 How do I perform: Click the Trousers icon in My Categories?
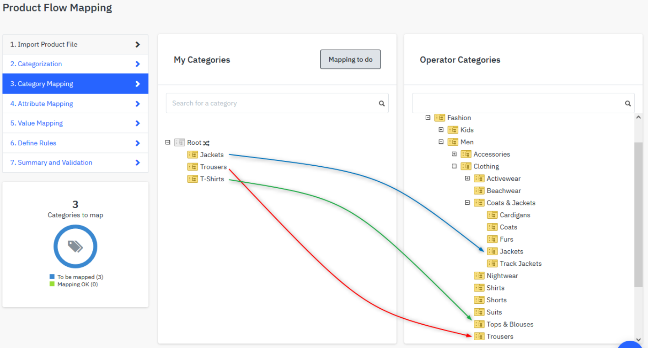(193, 167)
